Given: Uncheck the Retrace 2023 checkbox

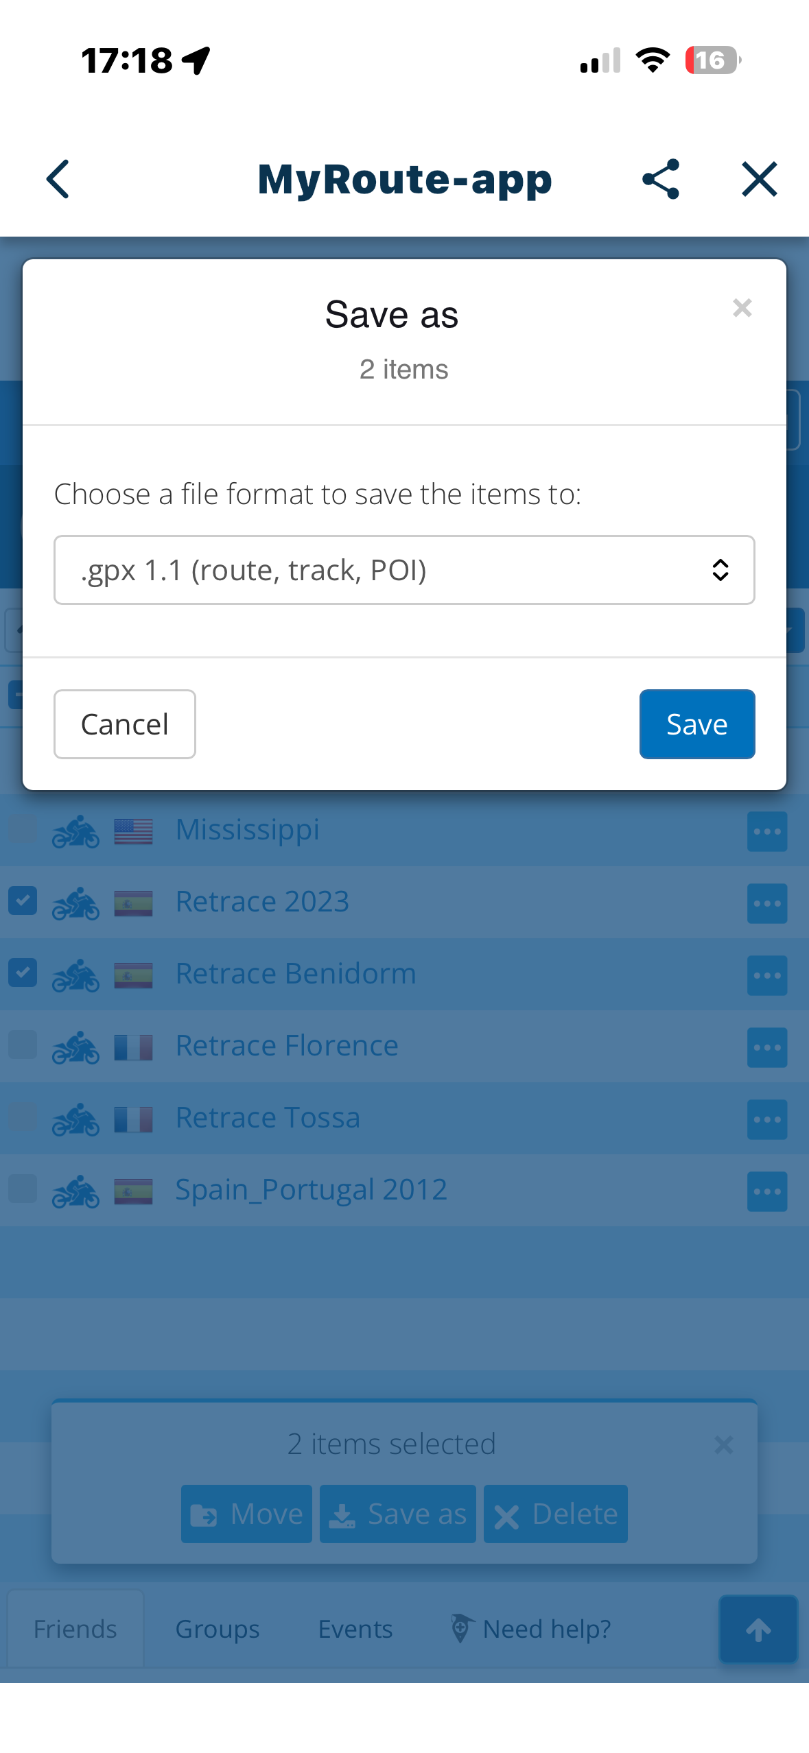Looking at the screenshot, I should [23, 901].
